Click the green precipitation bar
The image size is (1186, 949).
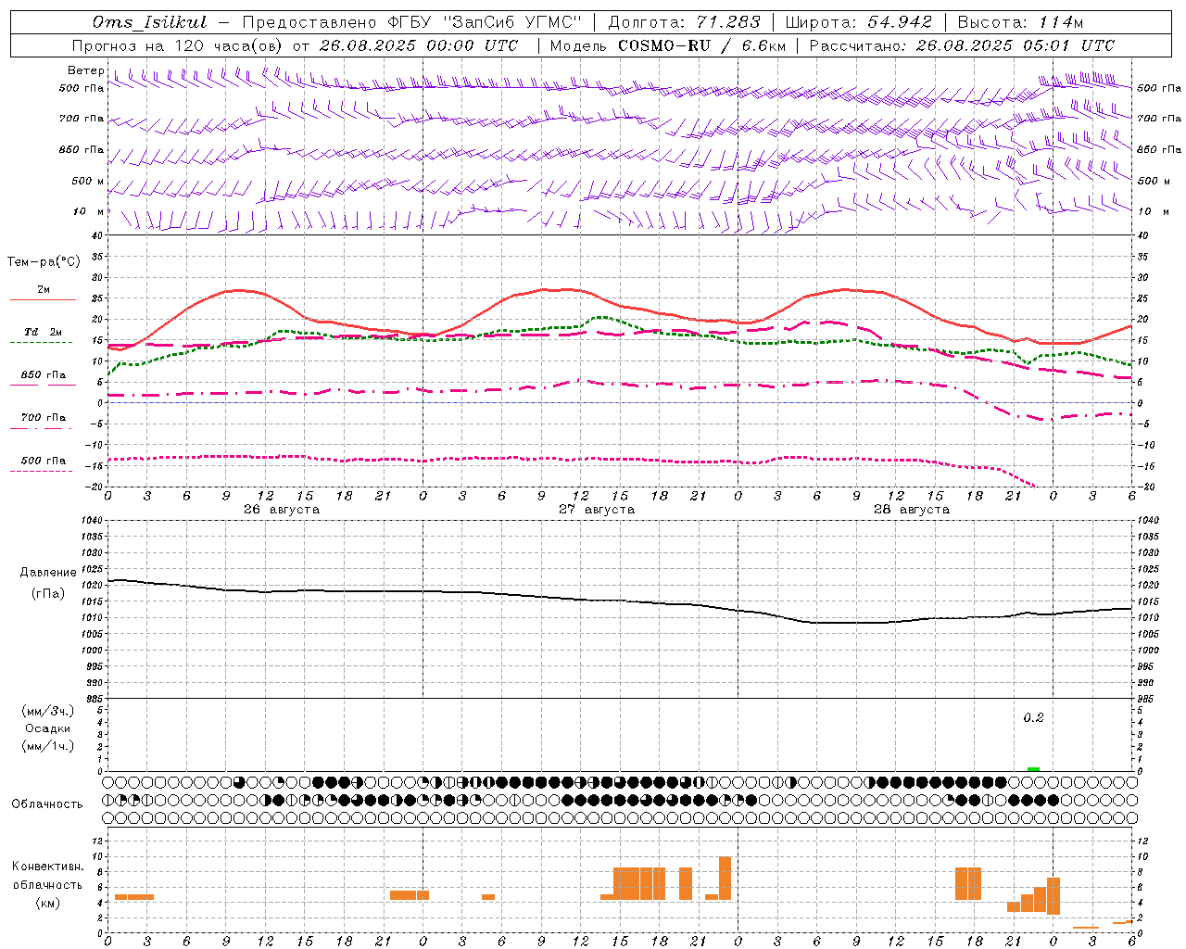[1033, 769]
